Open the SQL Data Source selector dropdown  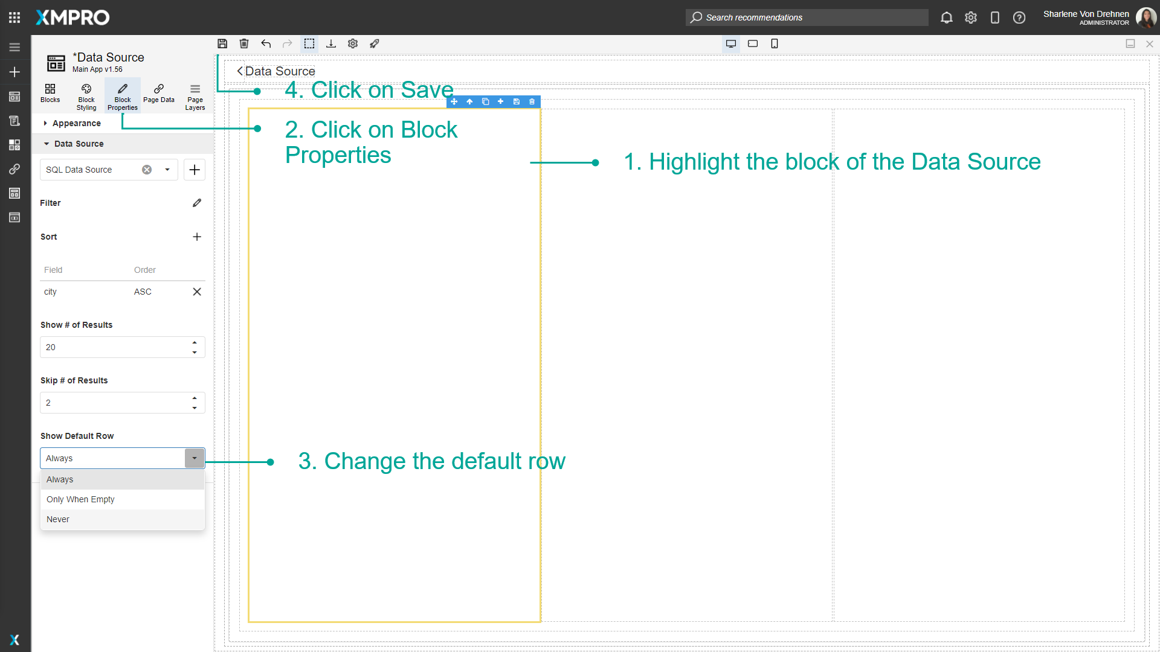167,170
